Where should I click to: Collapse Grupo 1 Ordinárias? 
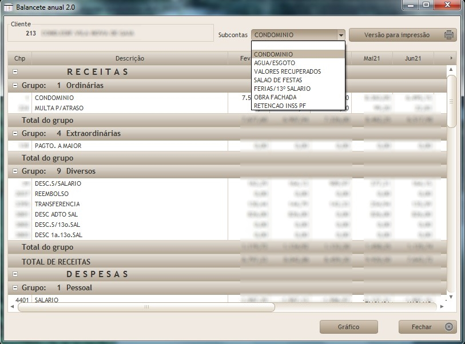(15, 85)
